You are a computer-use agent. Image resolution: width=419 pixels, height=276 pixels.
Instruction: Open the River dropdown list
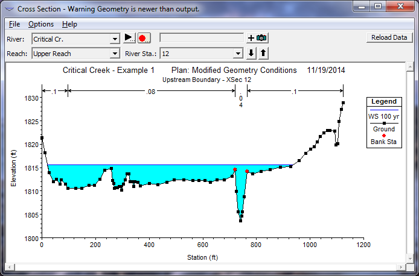tap(115, 39)
